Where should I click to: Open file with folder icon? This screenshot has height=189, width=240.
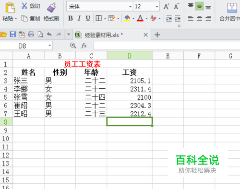click(3, 35)
